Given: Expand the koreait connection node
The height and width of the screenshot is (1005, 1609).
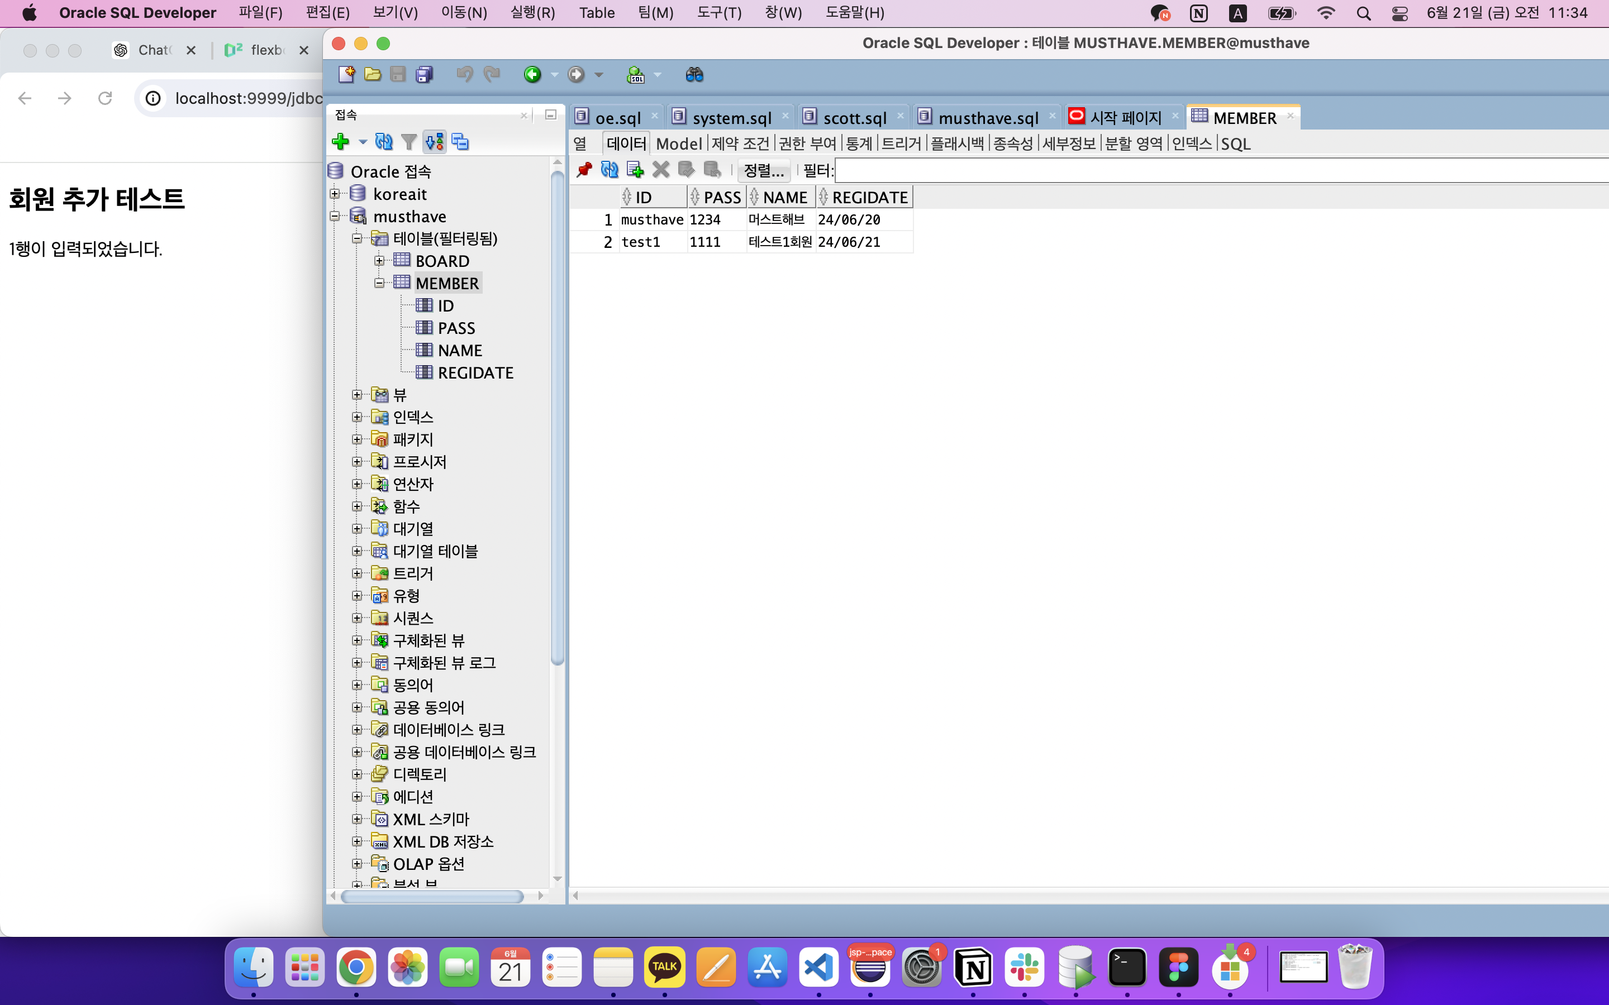Looking at the screenshot, I should [335, 194].
